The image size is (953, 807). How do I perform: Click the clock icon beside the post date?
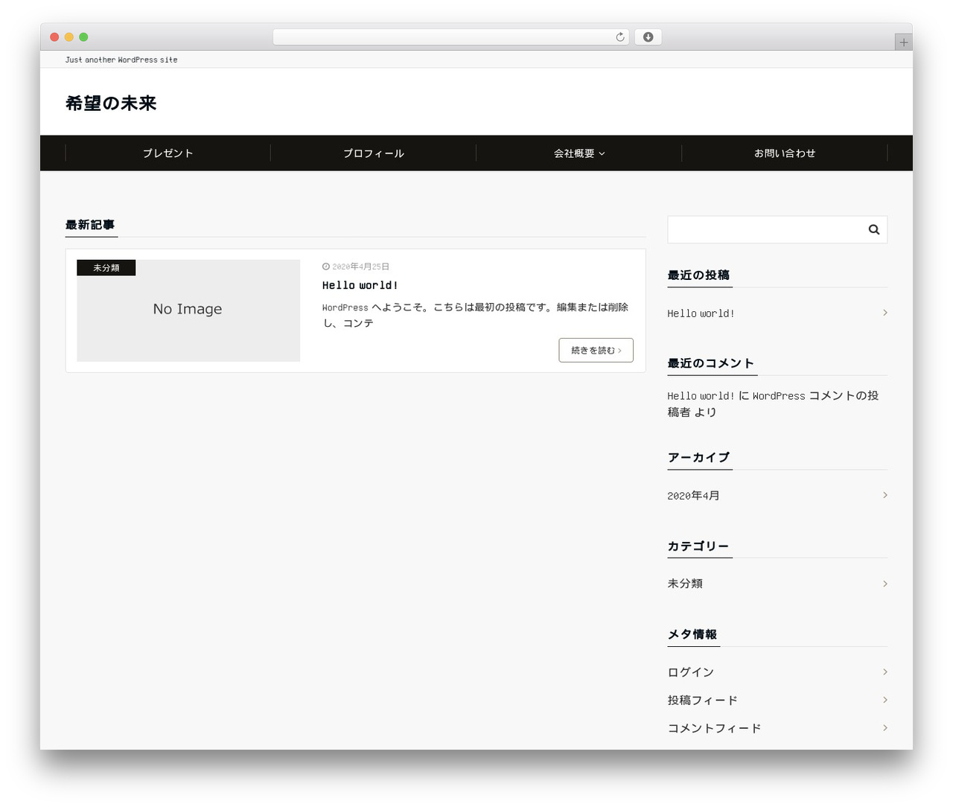coord(325,267)
